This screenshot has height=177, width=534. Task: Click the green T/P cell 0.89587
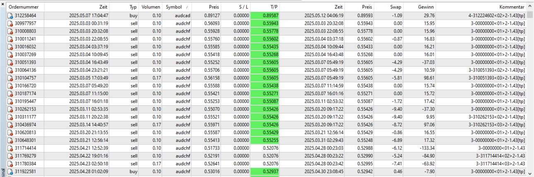pos(265,16)
